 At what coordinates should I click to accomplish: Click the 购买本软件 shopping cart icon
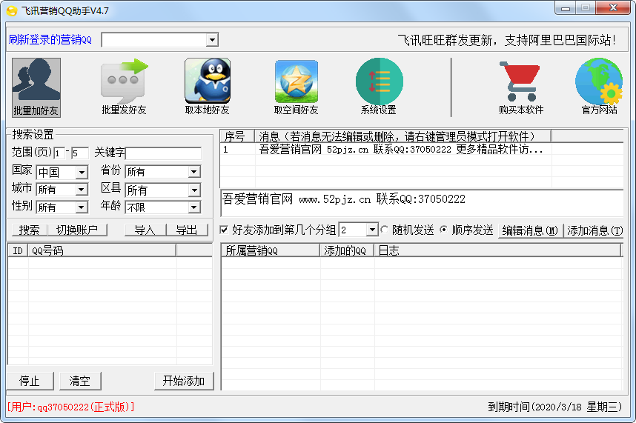click(520, 81)
